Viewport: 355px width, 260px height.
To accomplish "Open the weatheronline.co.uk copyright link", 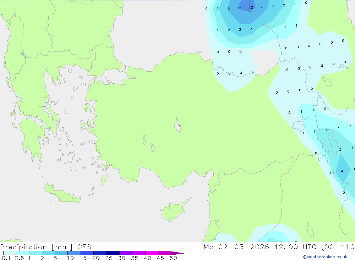I will click(x=325, y=257).
